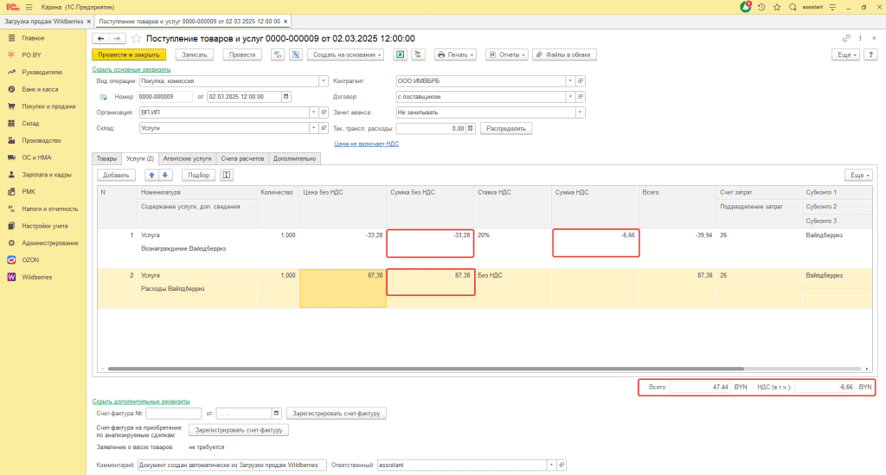The image size is (886, 475).
Task: Click the search magnifier icon
Action: tap(793, 7)
